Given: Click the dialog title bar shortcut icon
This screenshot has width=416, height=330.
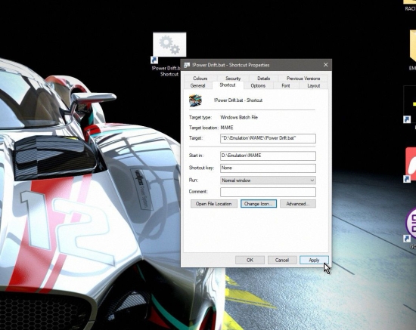Looking at the screenshot, I should pos(187,65).
